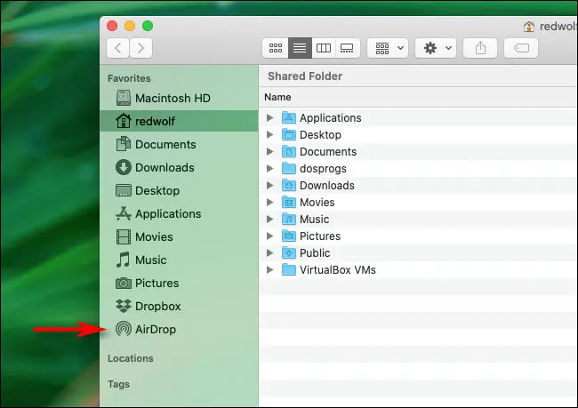
Task: Select Dropbox in Favorites sidebar
Action: 157,306
